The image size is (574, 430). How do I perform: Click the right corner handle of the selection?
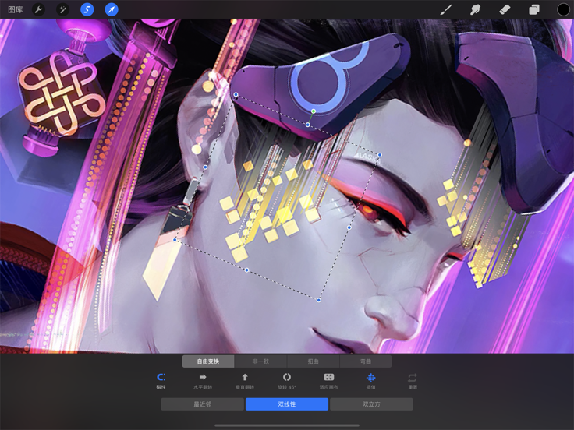(x=380, y=155)
